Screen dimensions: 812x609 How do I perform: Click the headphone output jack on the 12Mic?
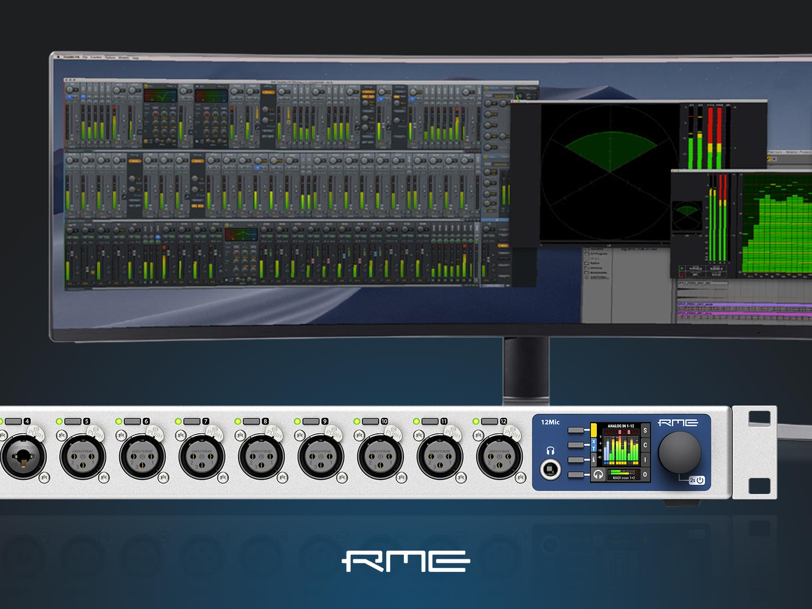(550, 469)
